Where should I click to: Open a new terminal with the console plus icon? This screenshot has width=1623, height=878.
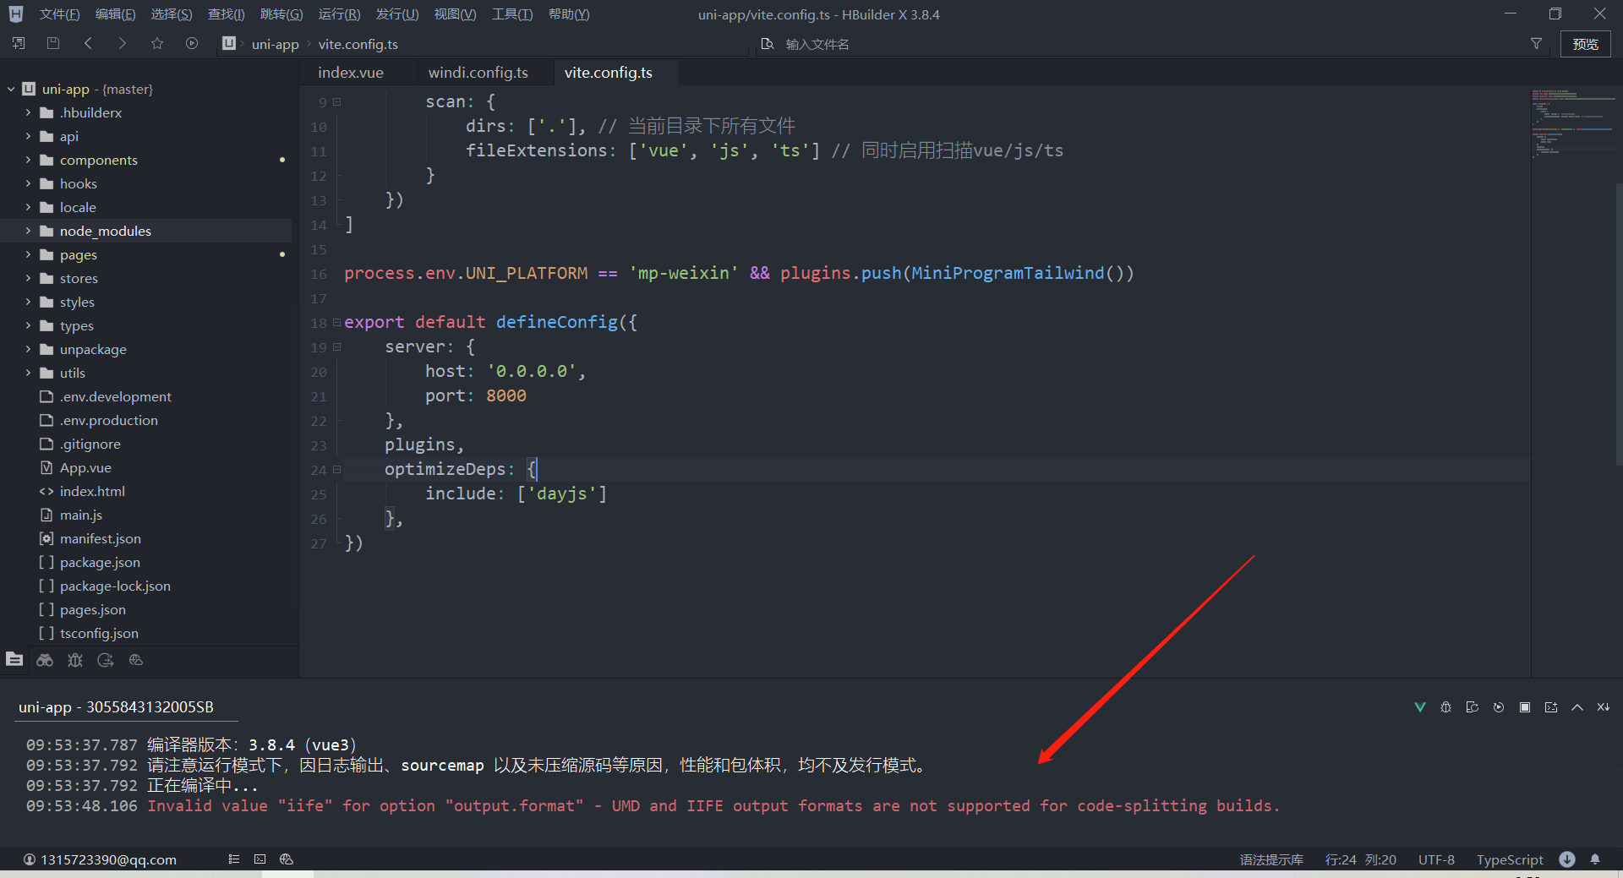(x=1551, y=707)
